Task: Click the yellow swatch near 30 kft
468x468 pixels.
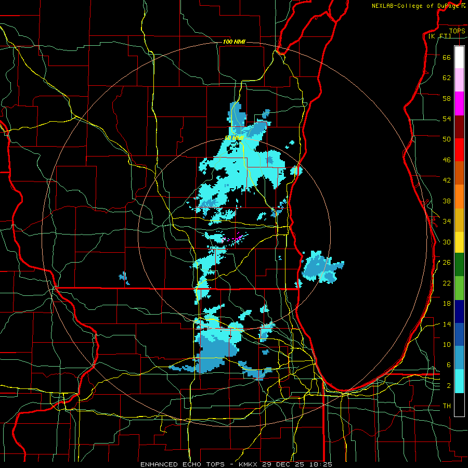Action: coord(459,242)
